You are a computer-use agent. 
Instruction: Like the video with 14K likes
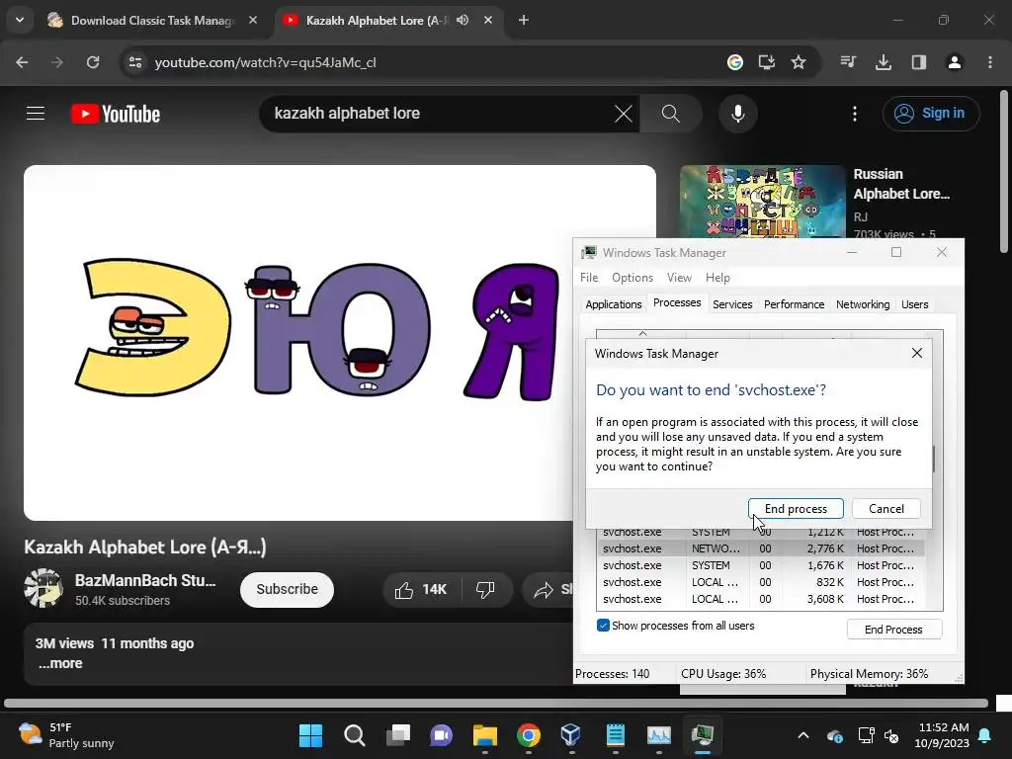421,589
